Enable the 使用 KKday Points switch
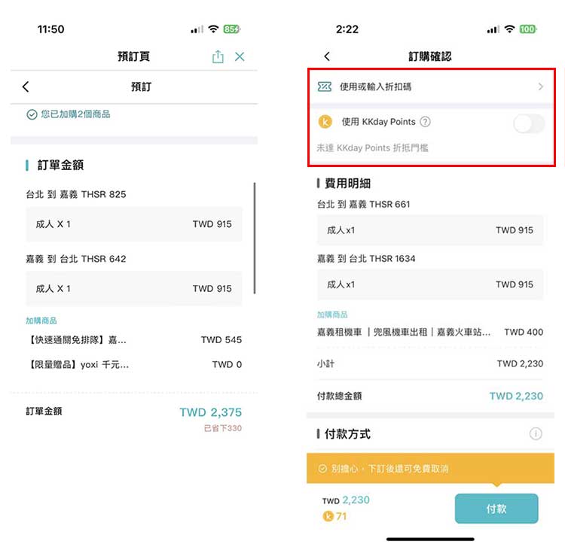Screen dimensions: 565x553 [x=529, y=124]
